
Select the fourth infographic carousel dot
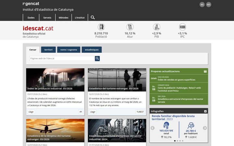coord(183,141)
